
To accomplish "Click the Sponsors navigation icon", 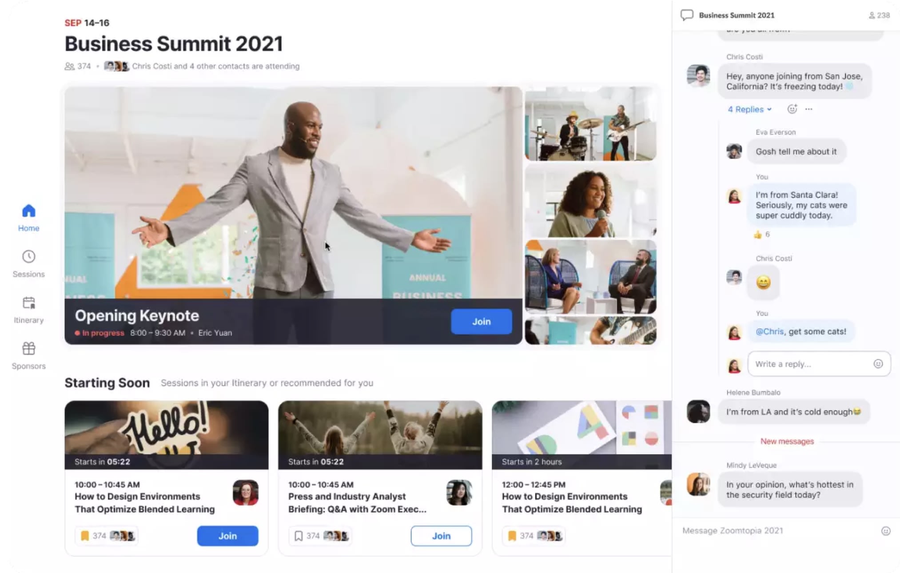I will [29, 348].
